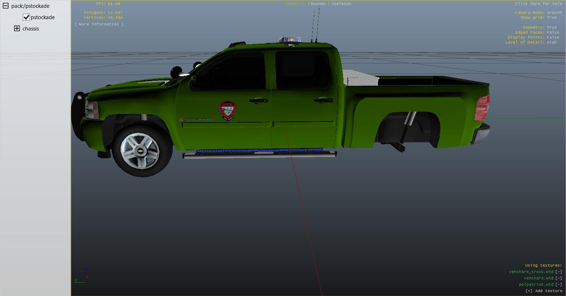Remove vehshare_truck.wtd using its [-] icon
This screenshot has height=296, width=566.
coord(559,272)
